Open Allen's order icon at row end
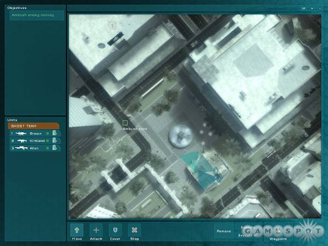This screenshot has width=328, height=246. click(x=55, y=148)
